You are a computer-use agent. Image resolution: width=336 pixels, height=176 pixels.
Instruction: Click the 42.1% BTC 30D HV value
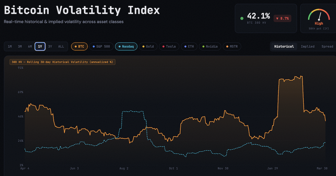[x=259, y=16]
